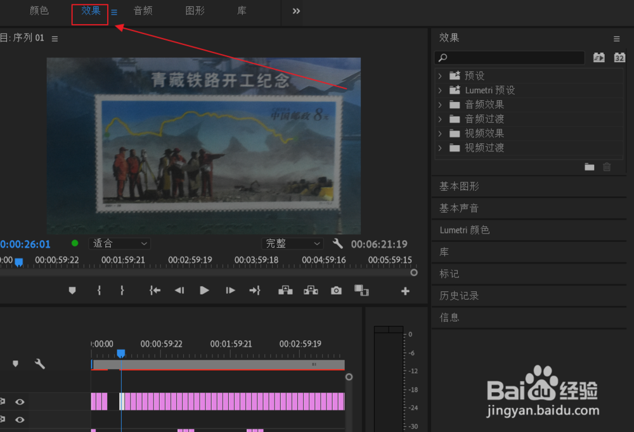Toggle visibility eye of the upper video track
634x432 pixels.
coord(20,402)
